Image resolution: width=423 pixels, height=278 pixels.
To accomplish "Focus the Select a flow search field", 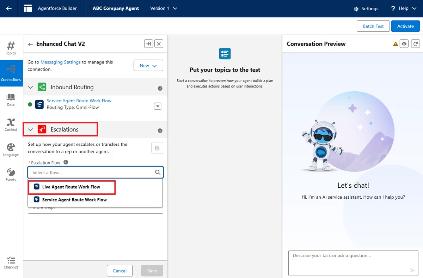I will [x=96, y=172].
